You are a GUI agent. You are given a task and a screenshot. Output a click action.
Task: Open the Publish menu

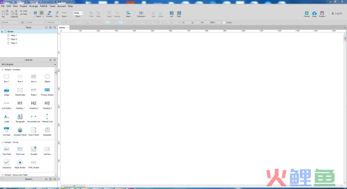(43, 6)
